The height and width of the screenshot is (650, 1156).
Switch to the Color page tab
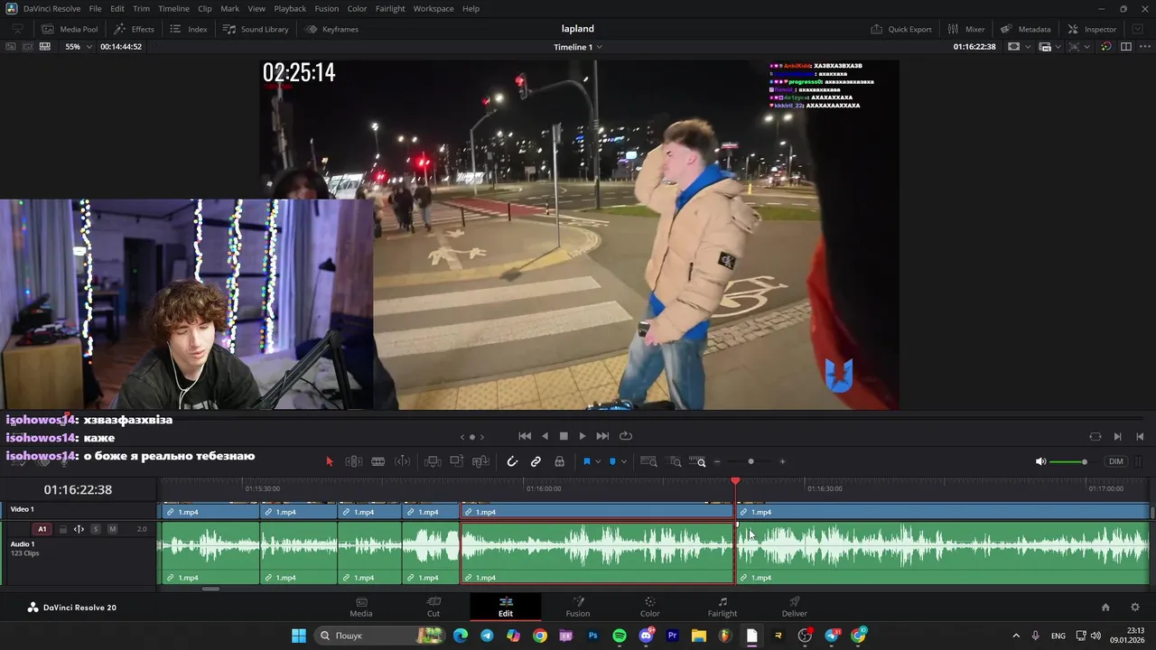[650, 607]
